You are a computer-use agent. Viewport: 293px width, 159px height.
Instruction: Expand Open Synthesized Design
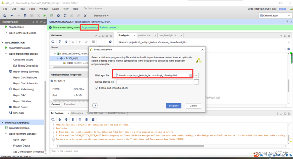pyautogui.click(x=6, y=33)
